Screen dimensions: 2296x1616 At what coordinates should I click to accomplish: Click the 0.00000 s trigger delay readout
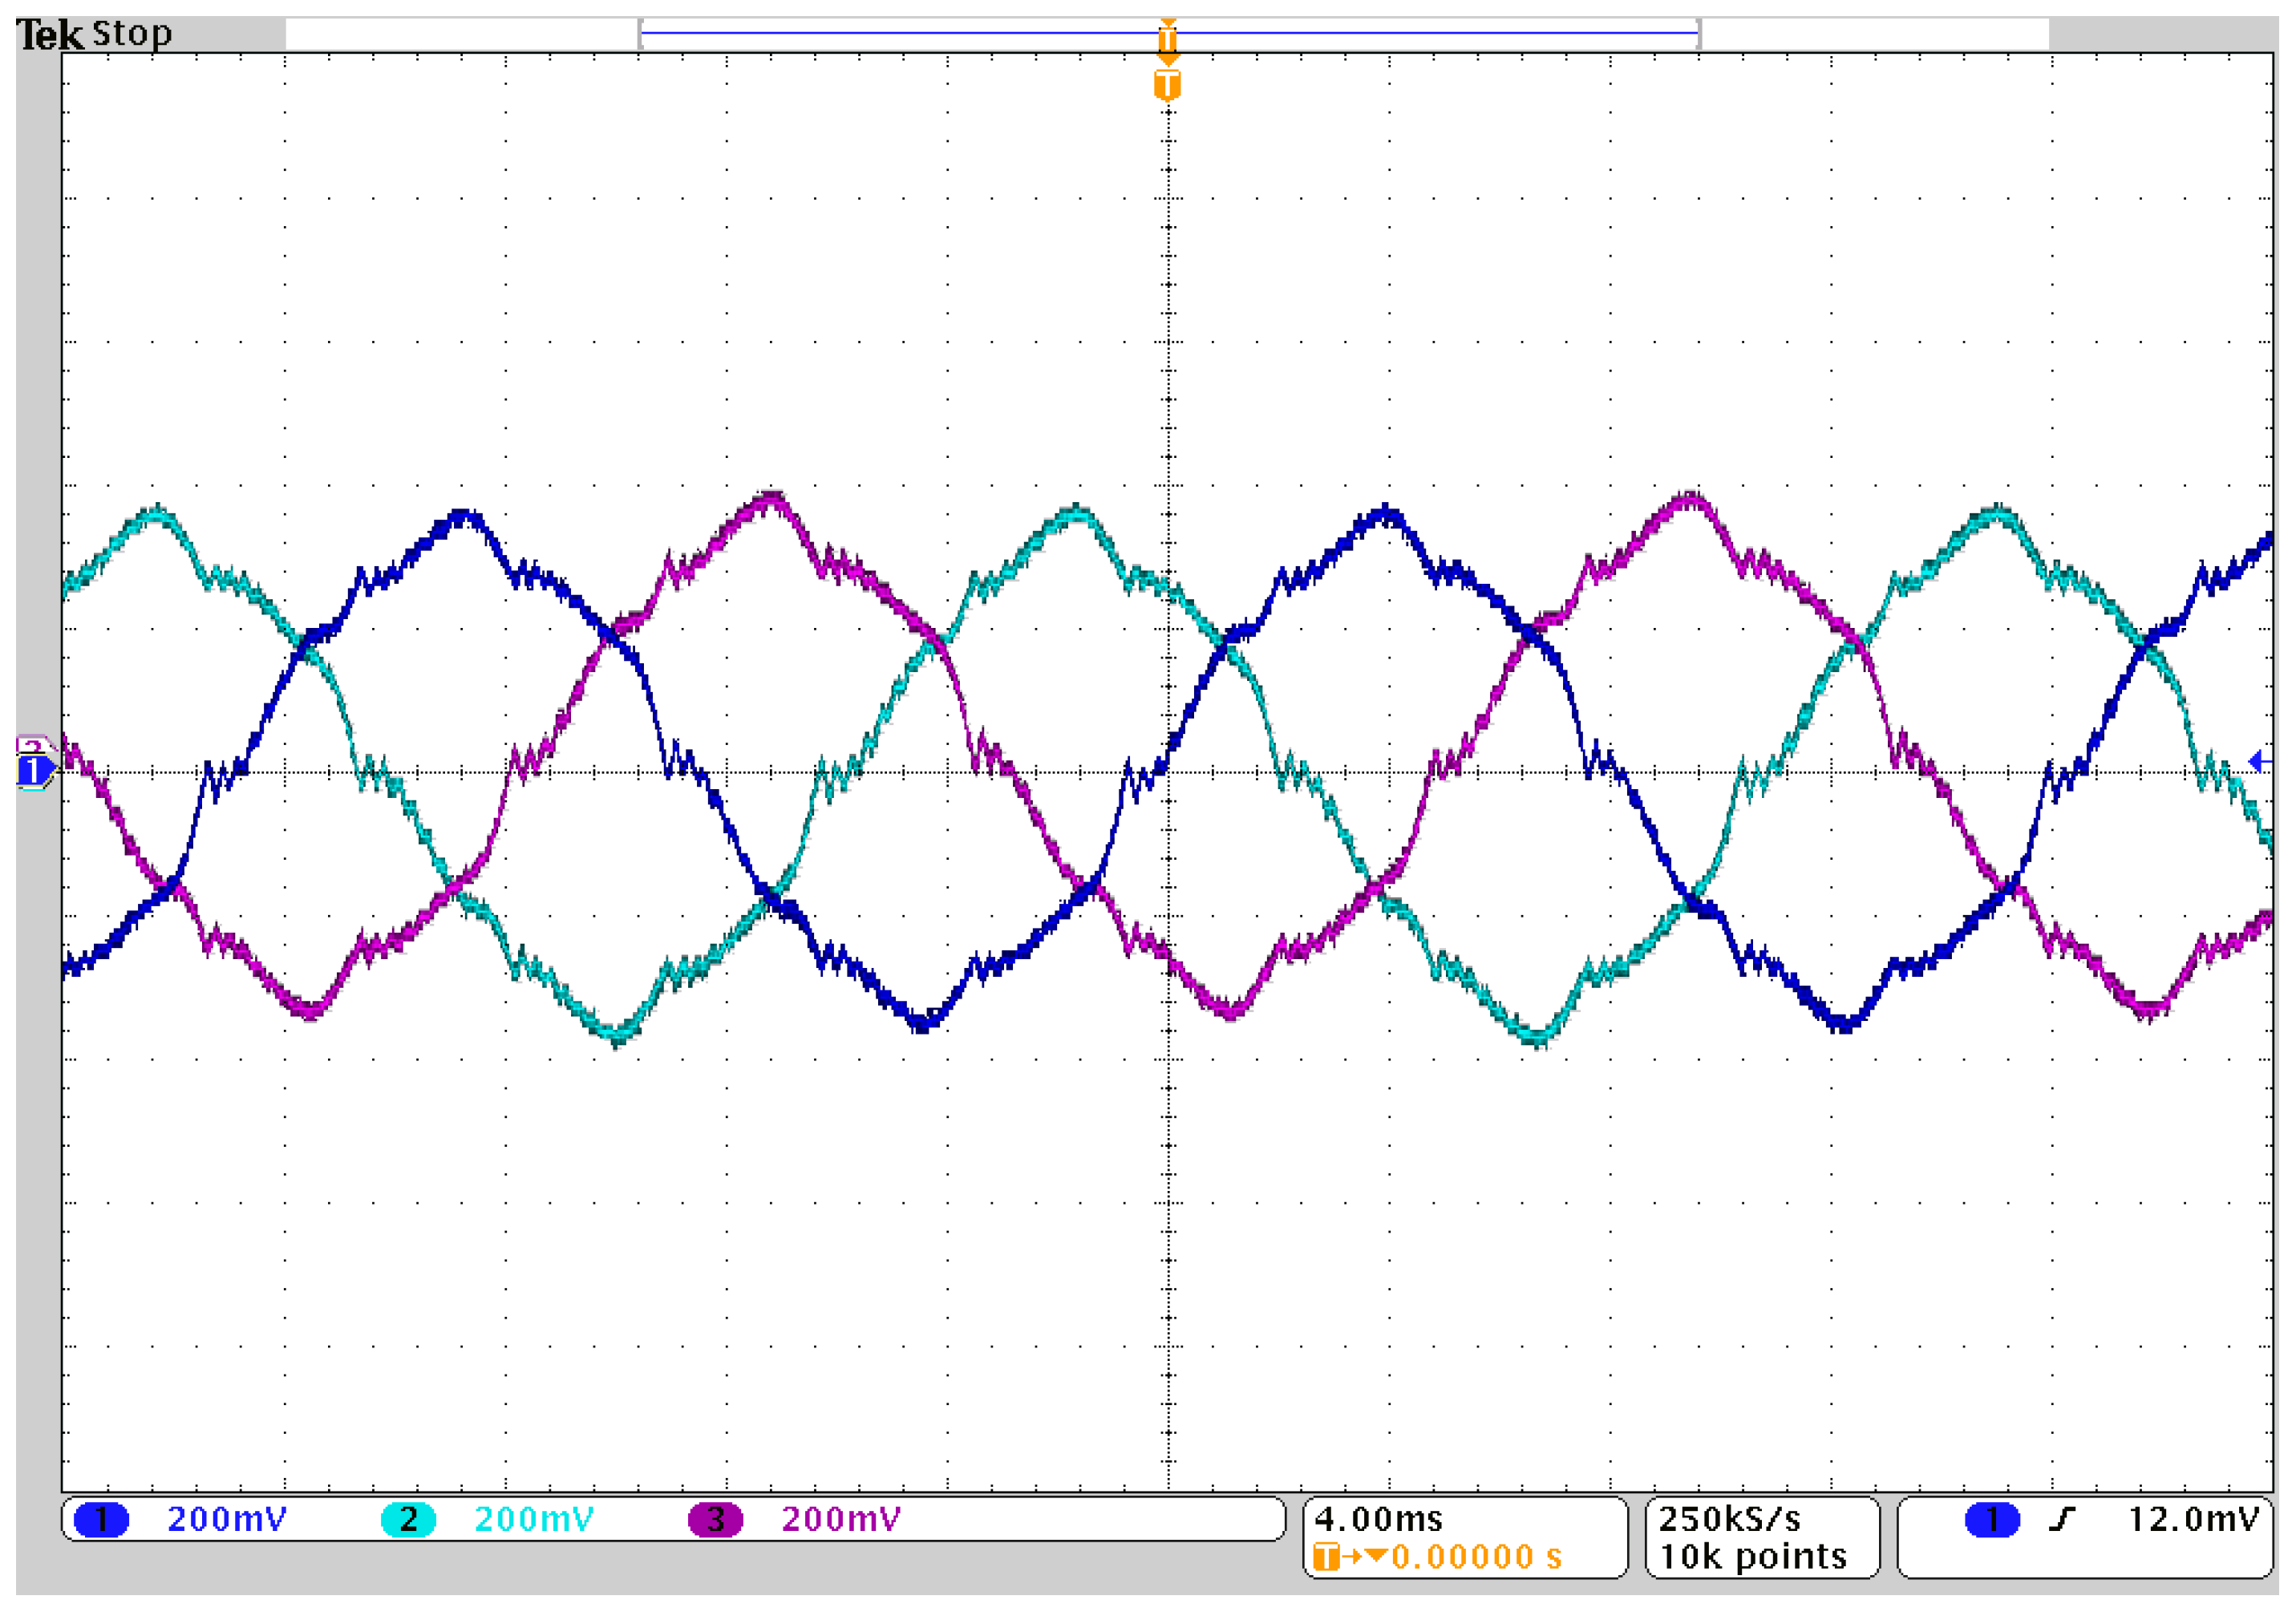[x=1476, y=1557]
